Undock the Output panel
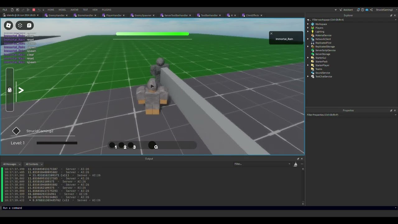The width and height of the screenshot is (398, 224). (x=298, y=159)
